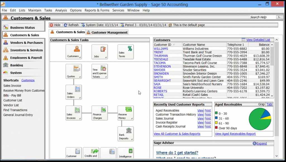Open Employees & Payroll in the sidebar
Screen dimensions: 286x162
(x=23, y=57)
